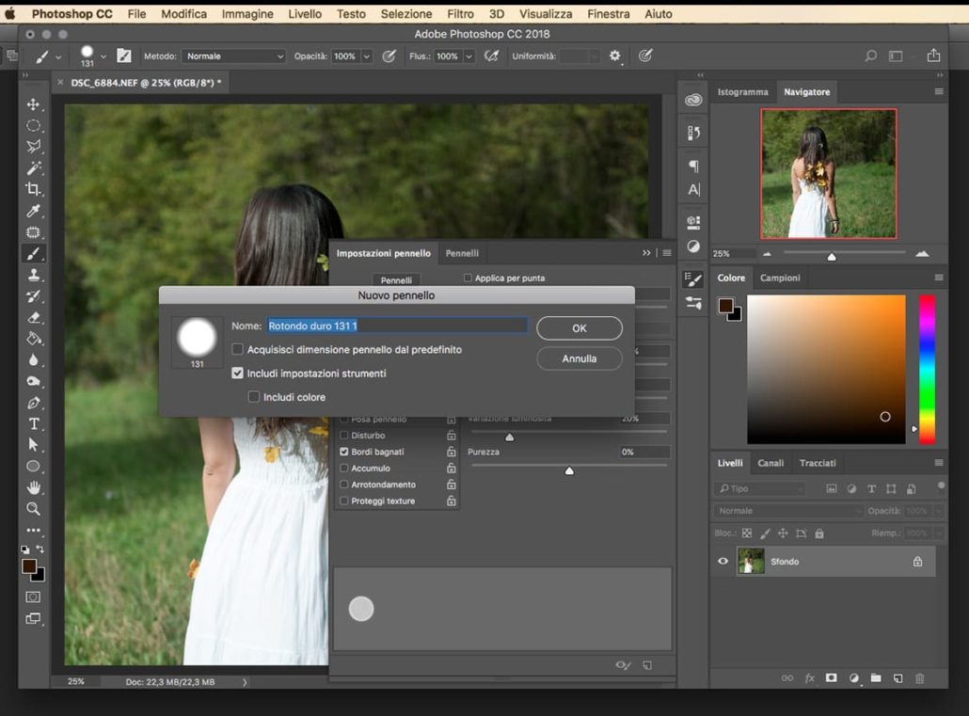969x716 pixels.
Task: Open the Character panel icon
Action: click(693, 189)
